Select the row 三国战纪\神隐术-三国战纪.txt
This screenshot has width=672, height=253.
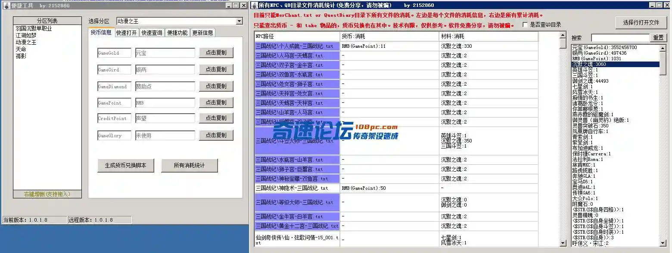297,188
